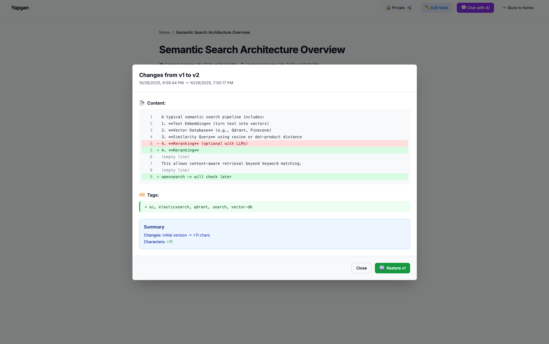Click the document icon beside Content

coord(142,103)
